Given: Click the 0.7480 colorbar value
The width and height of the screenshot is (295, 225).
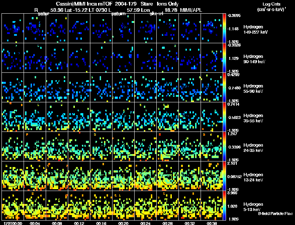Looking at the screenshot, I should (x=235, y=88).
